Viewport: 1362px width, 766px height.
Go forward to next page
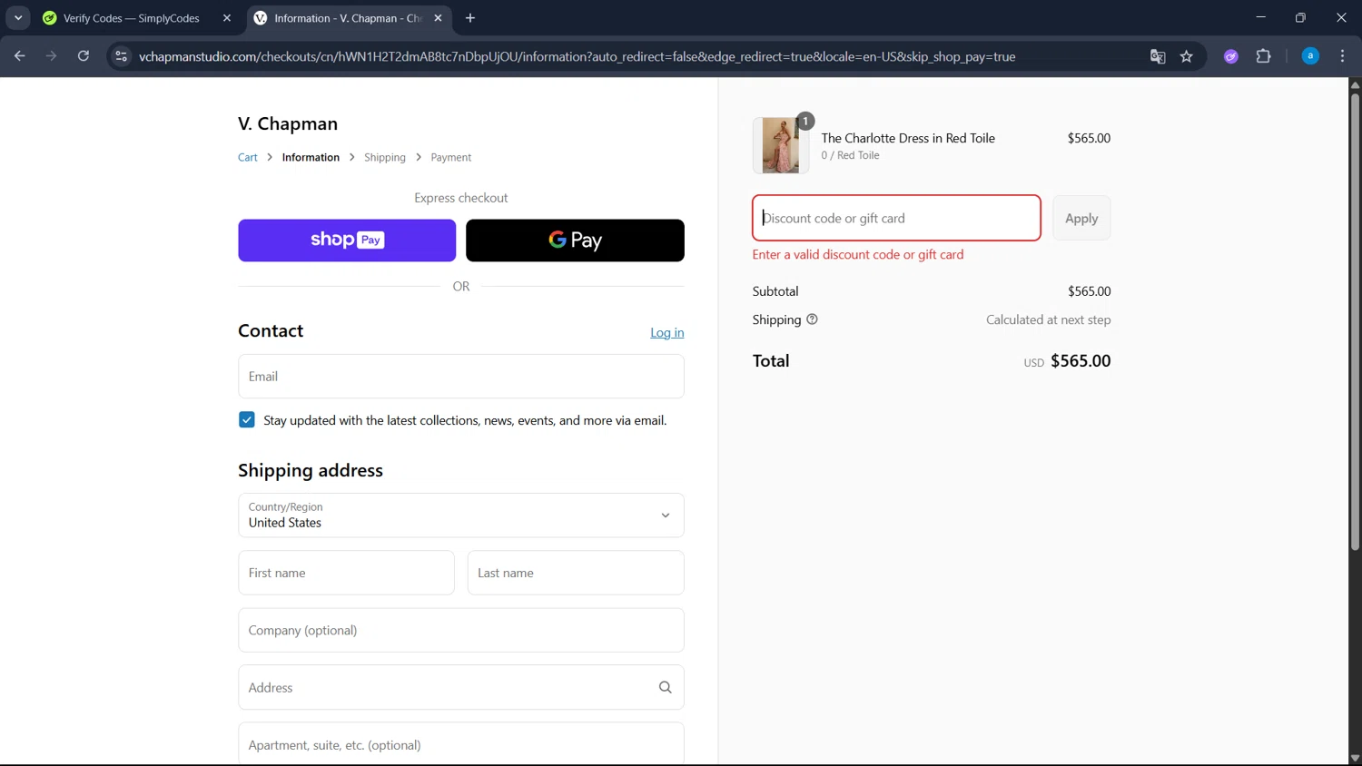click(x=52, y=56)
